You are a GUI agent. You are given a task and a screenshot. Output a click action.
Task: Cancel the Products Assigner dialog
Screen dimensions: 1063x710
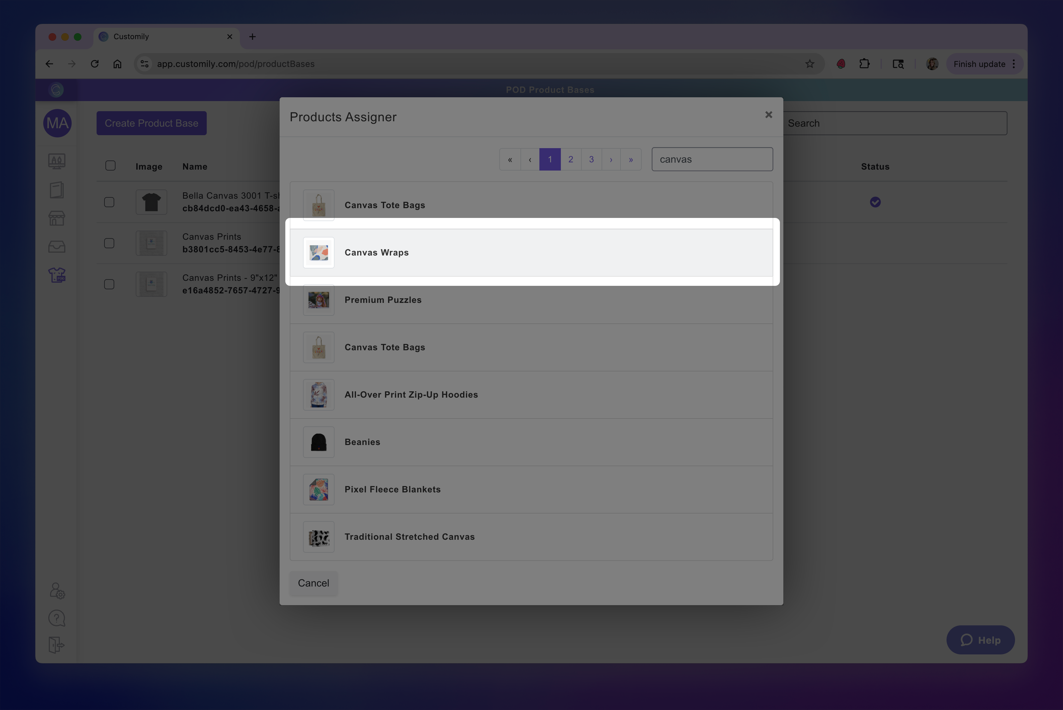point(314,583)
